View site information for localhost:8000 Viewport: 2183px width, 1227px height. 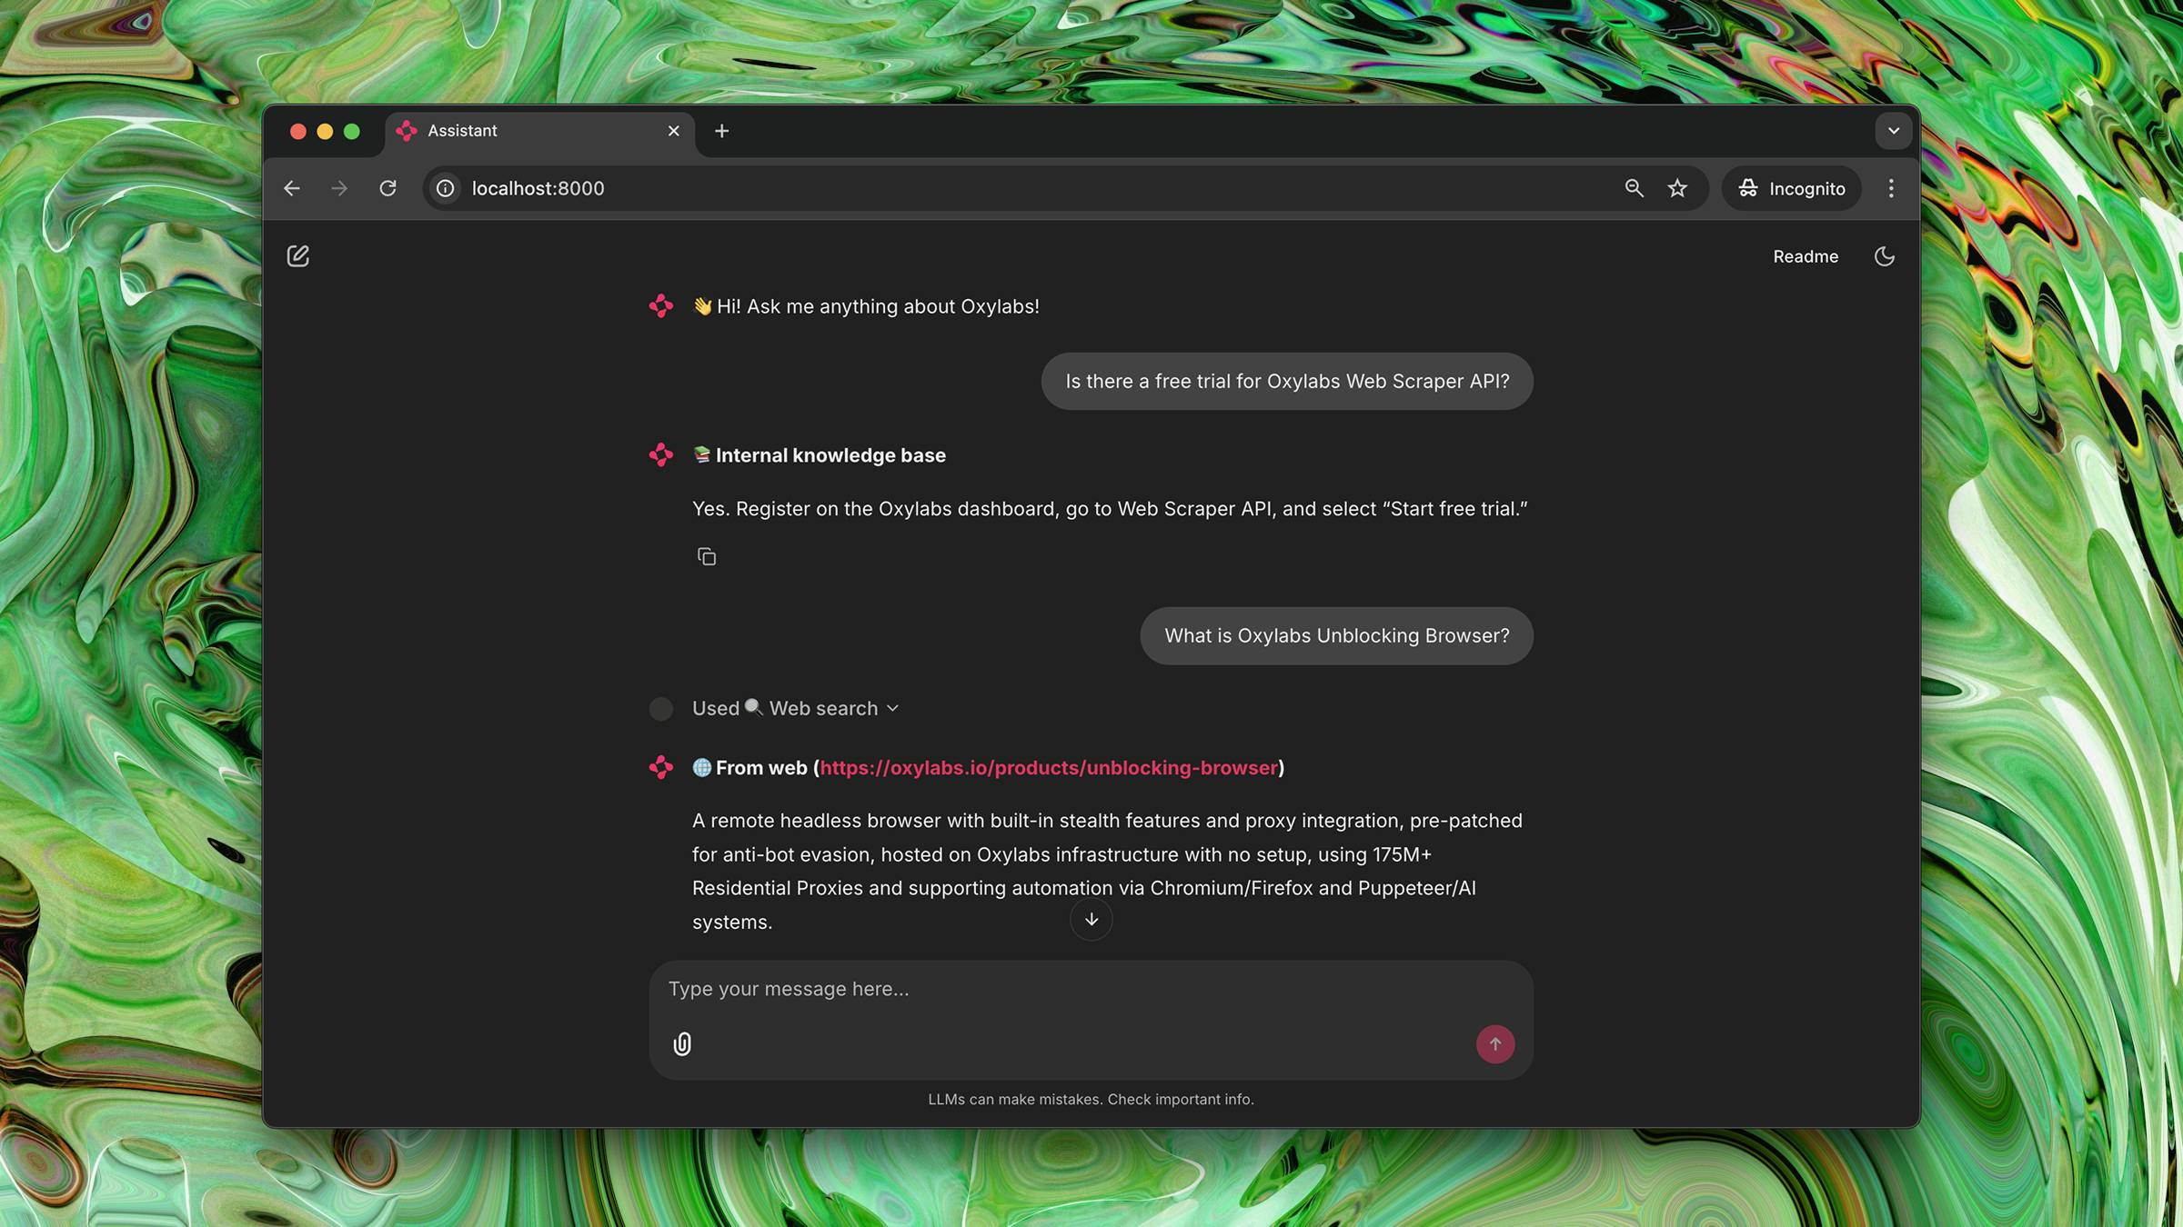coord(446,188)
